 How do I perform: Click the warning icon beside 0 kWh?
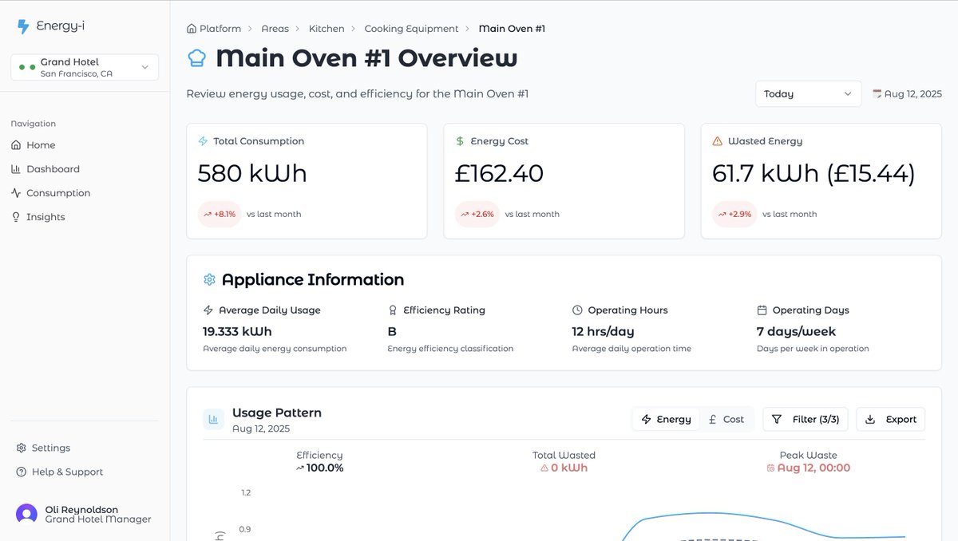point(544,468)
